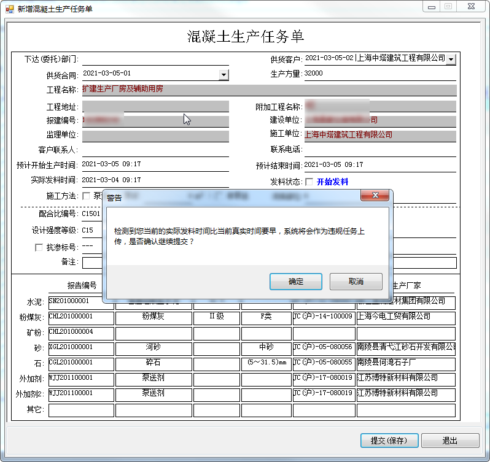Click the 粉煤灰 report number cell CHL201000001

pyautogui.click(x=81, y=317)
